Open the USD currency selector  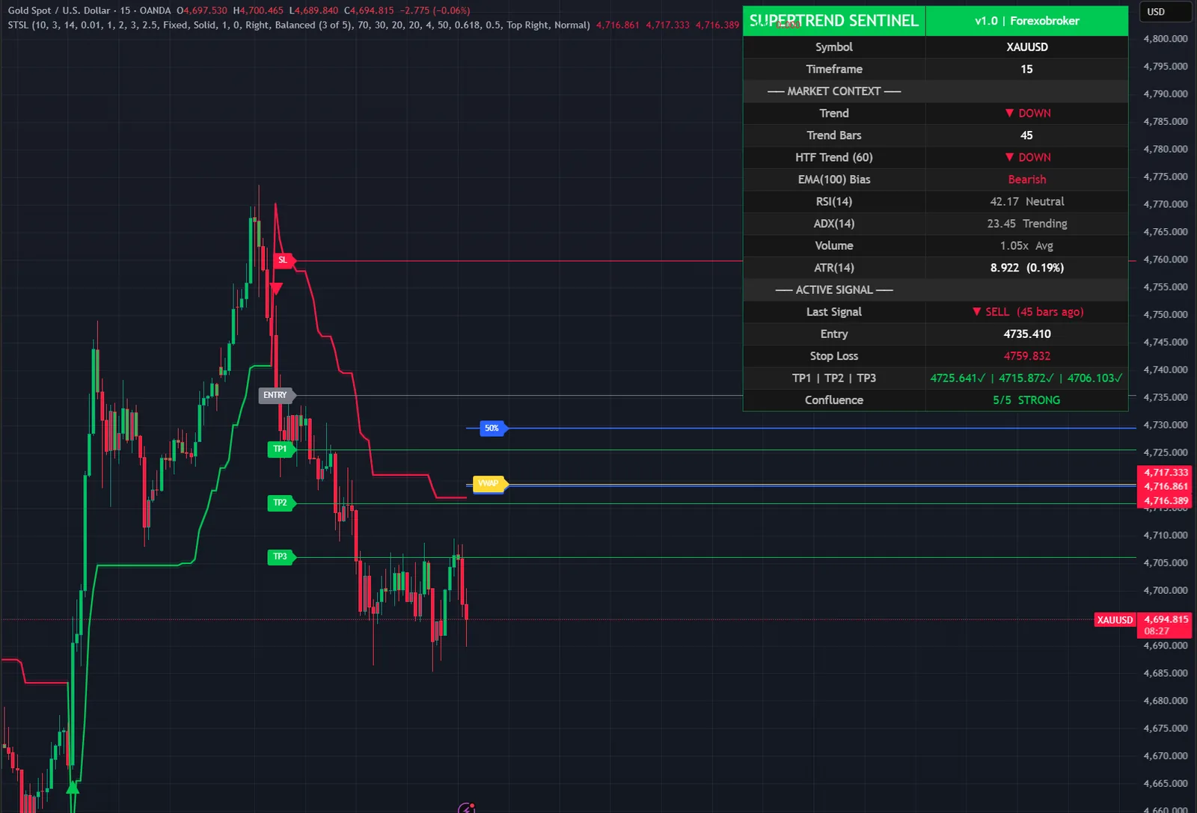pyautogui.click(x=1166, y=12)
